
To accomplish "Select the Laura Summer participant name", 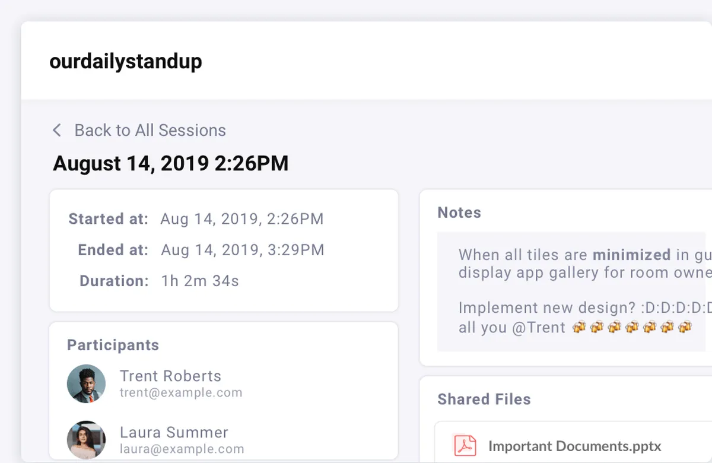I will click(x=174, y=432).
